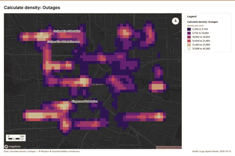The height and width of the screenshot is (156, 235).
Task: Click the in-map attribution at map corner
Action: coord(169,148)
